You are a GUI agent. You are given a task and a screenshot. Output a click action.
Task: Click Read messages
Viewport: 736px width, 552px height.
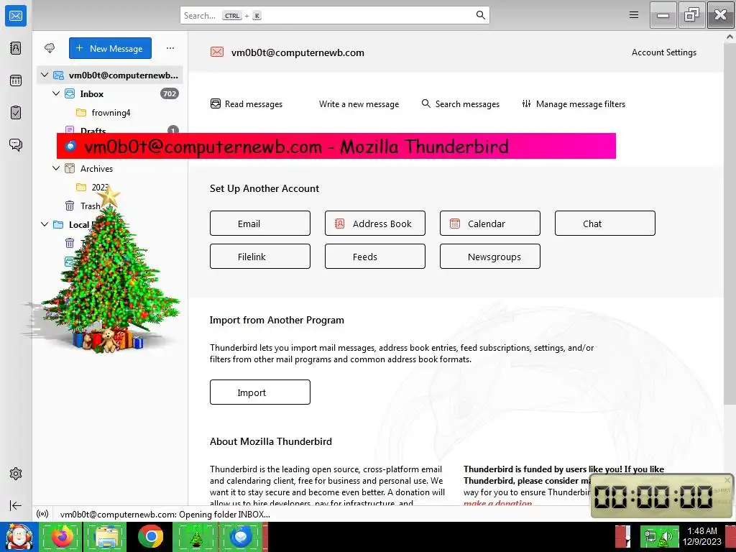[247, 103]
